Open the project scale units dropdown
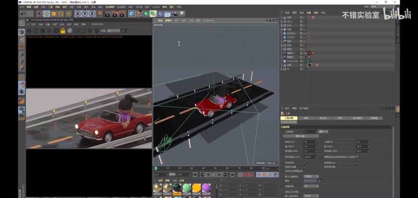Viewport: 418px width, 198px height. click(x=323, y=131)
